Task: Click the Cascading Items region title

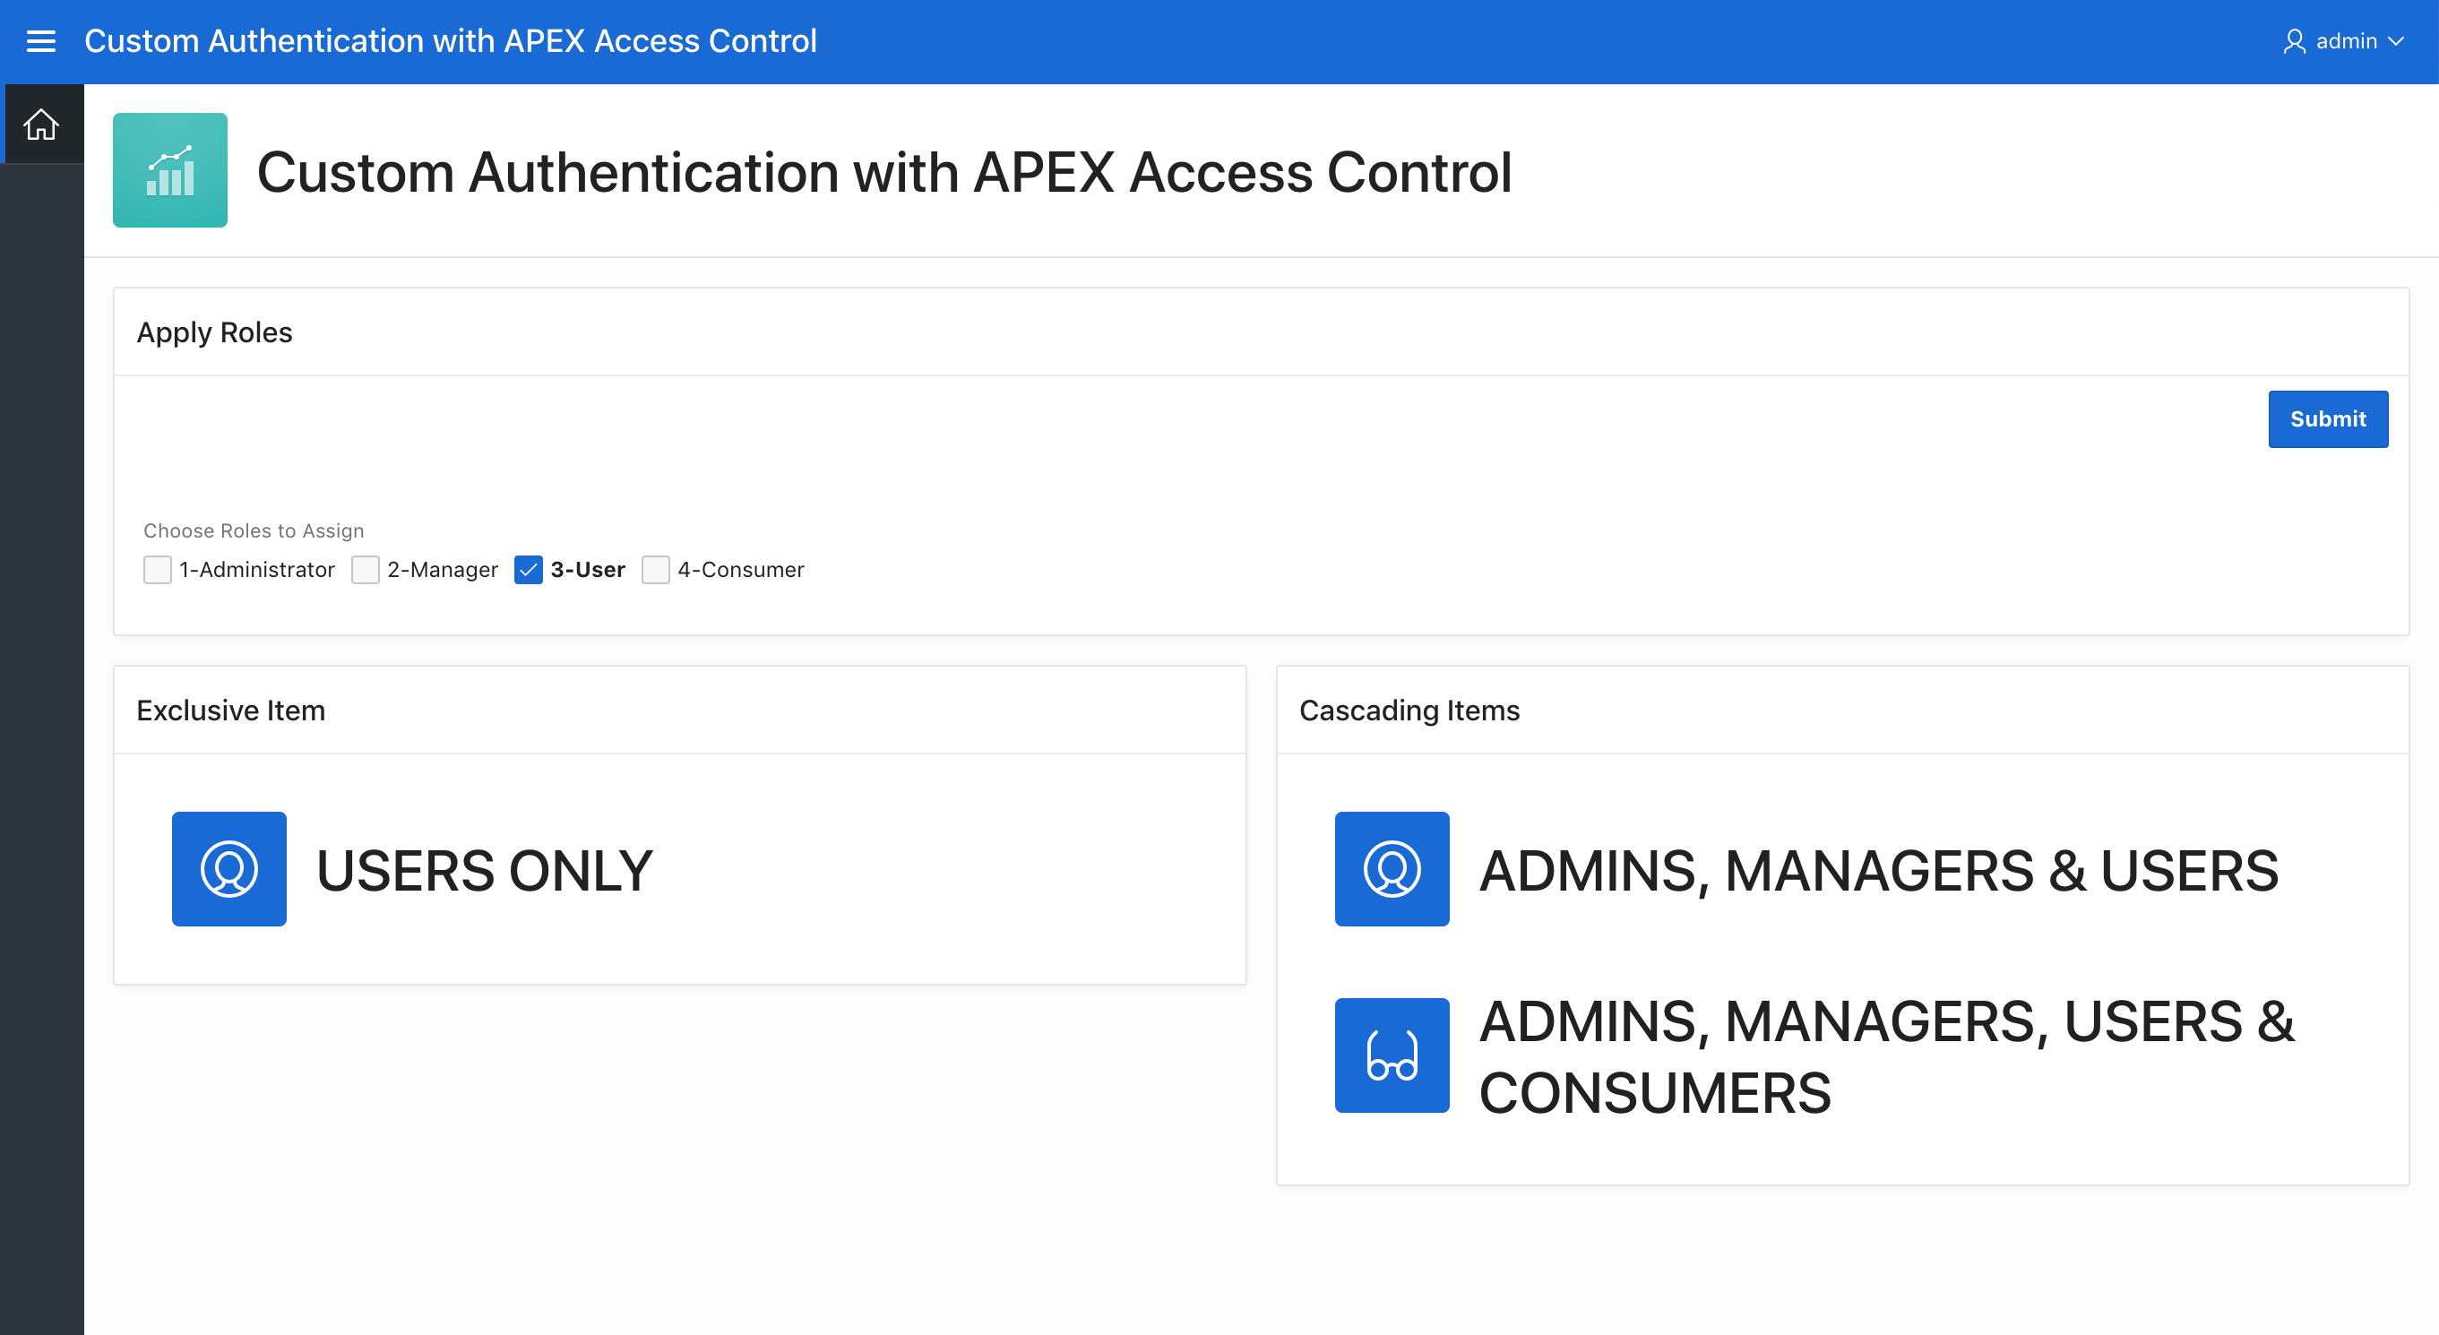Action: tap(1408, 711)
